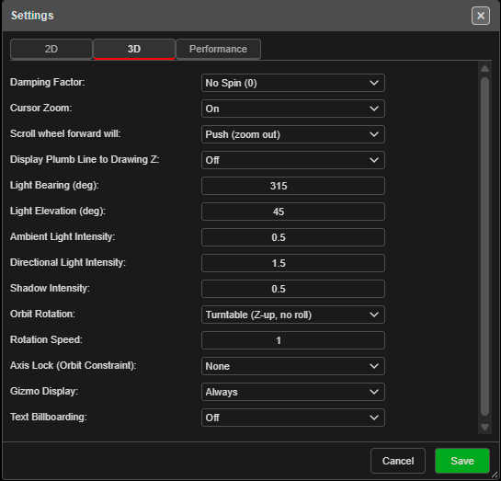
Task: Click the "Directional Light Intensity:" label
Action: tap(68, 262)
